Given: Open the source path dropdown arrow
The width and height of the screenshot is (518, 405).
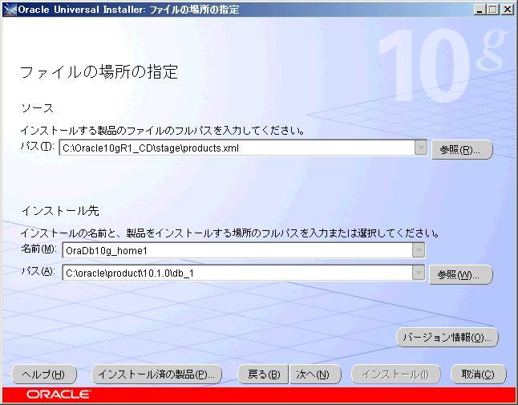Looking at the screenshot, I should (x=421, y=148).
